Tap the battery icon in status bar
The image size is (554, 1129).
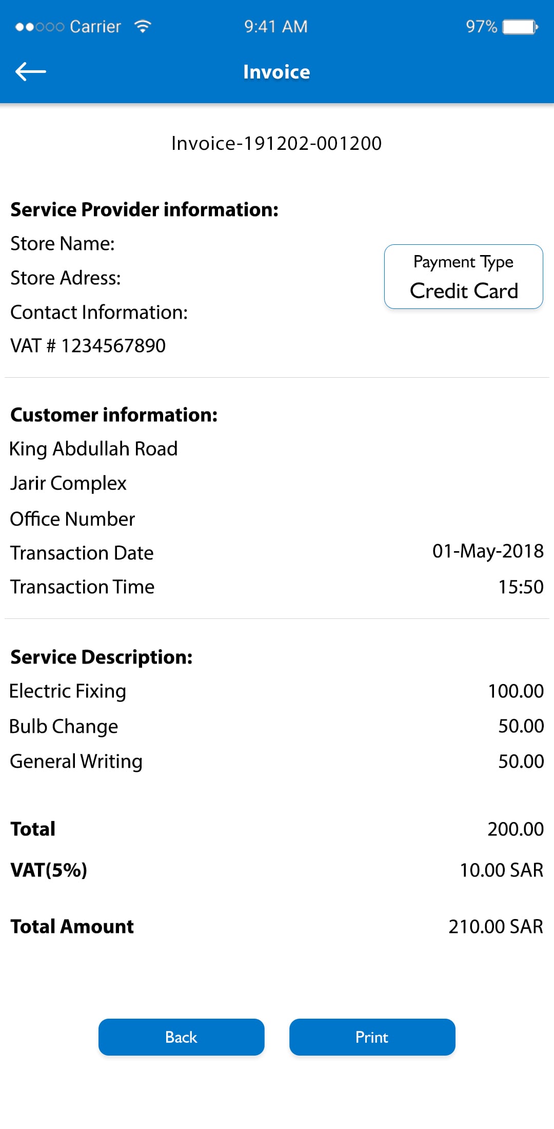point(520,27)
